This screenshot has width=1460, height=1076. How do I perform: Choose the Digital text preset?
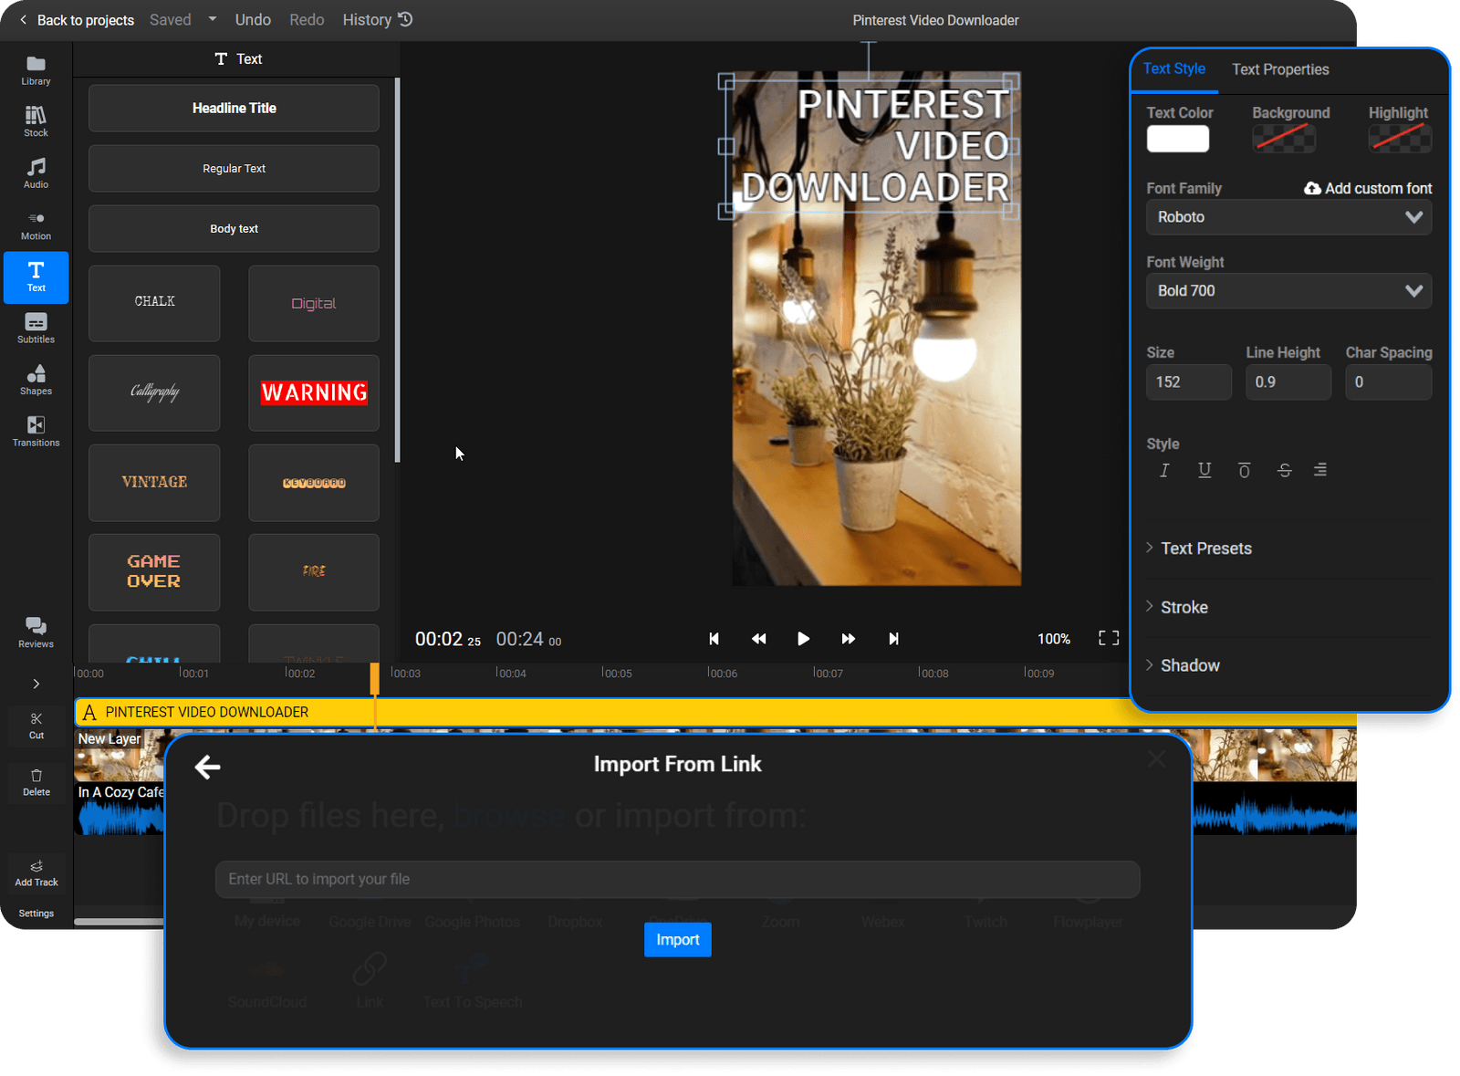[313, 303]
